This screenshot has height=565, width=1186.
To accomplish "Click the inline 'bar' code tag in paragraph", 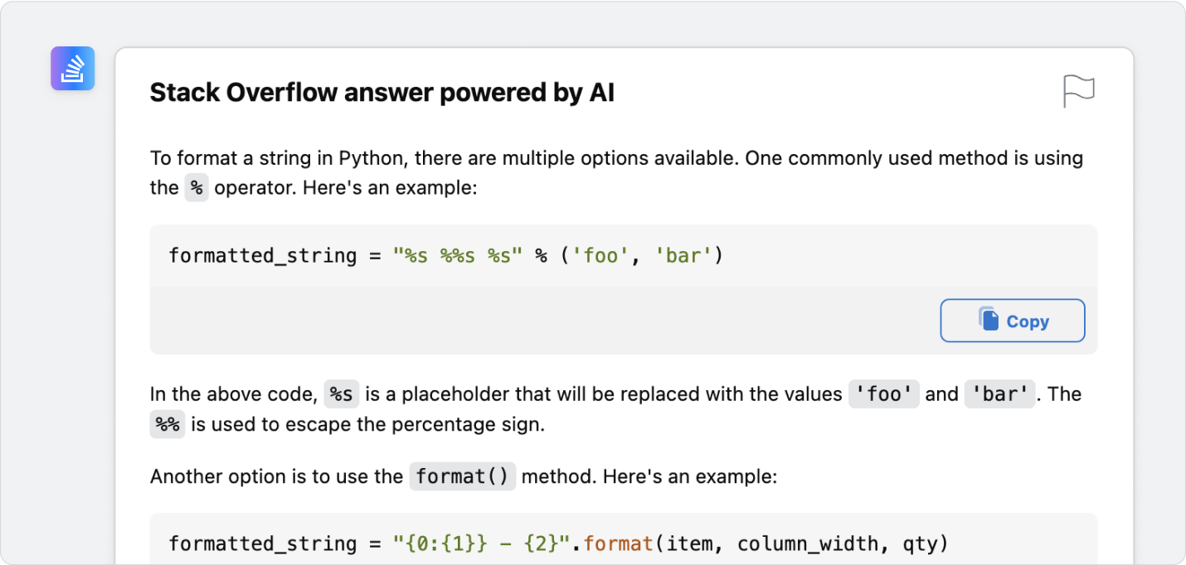I will tap(1001, 394).
